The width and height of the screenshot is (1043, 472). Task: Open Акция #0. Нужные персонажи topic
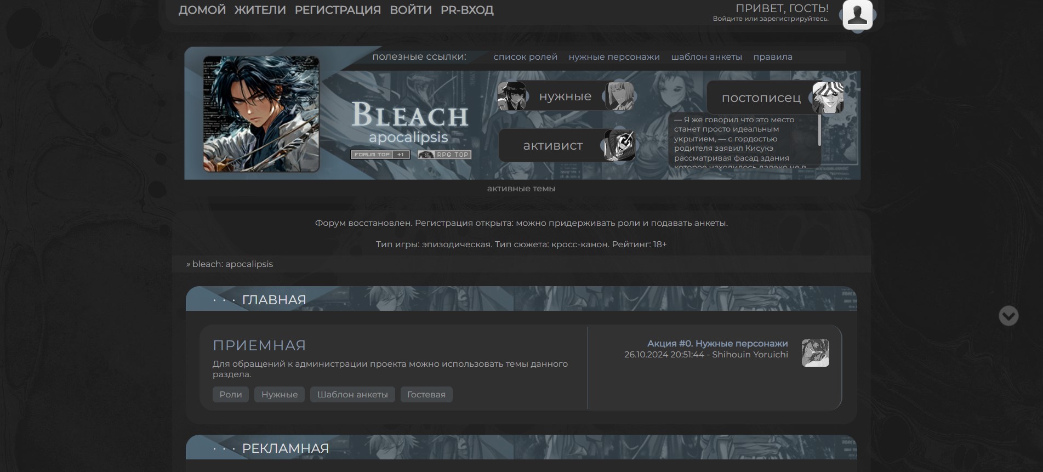717,344
